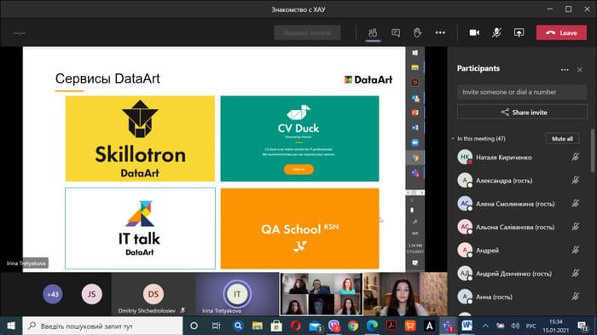Click the CV Duck green card
Viewport: 597px width, 335px height.
point(299,139)
